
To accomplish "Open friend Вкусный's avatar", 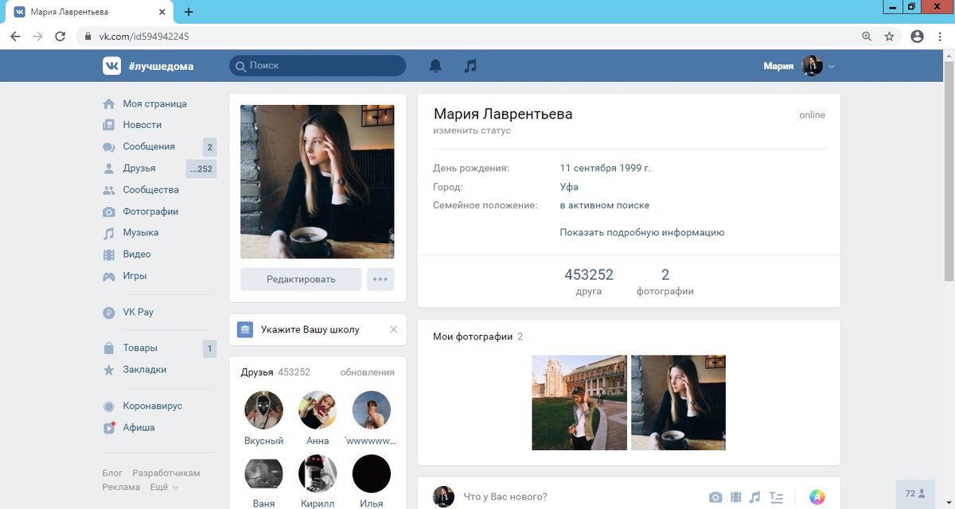I will pos(263,410).
